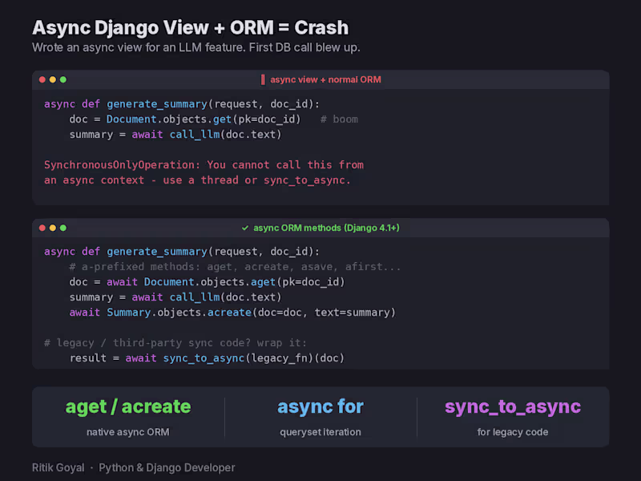The image size is (641, 481).
Task: Click the red bar icon before 'async view + normal ORM'
Action: (x=263, y=79)
